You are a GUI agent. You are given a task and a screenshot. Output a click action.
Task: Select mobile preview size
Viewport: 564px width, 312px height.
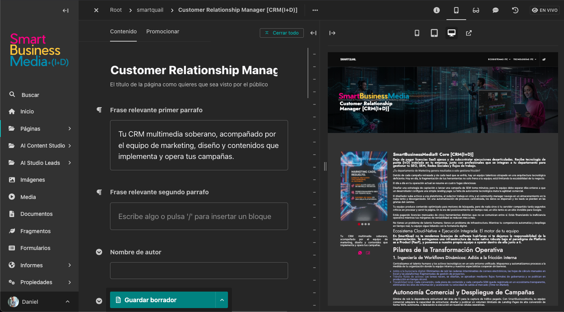point(417,33)
